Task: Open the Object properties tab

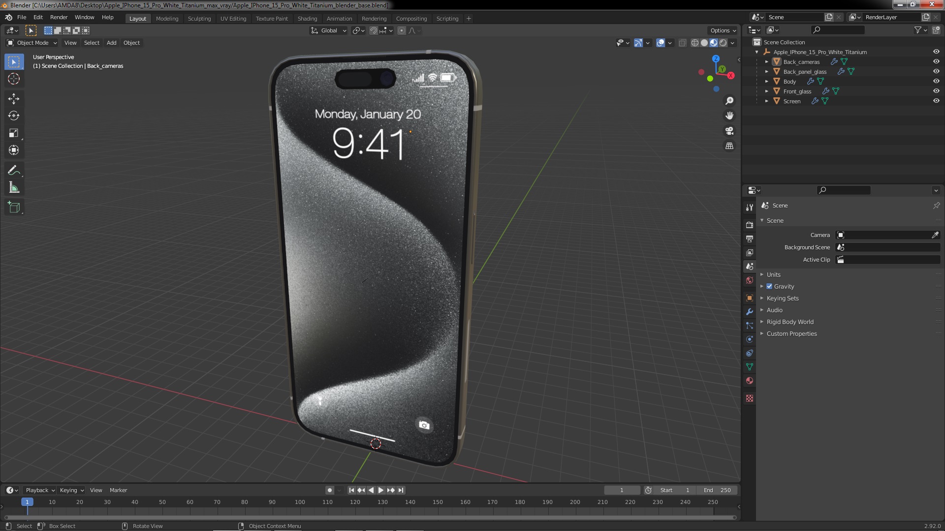Action: coord(749,298)
